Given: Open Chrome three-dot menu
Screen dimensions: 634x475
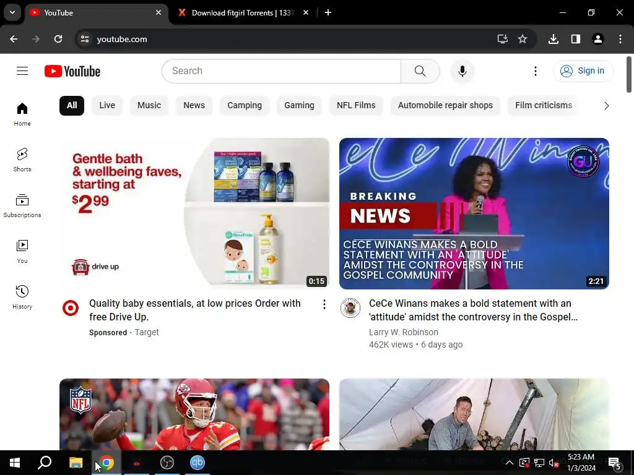Looking at the screenshot, I should pos(620,39).
